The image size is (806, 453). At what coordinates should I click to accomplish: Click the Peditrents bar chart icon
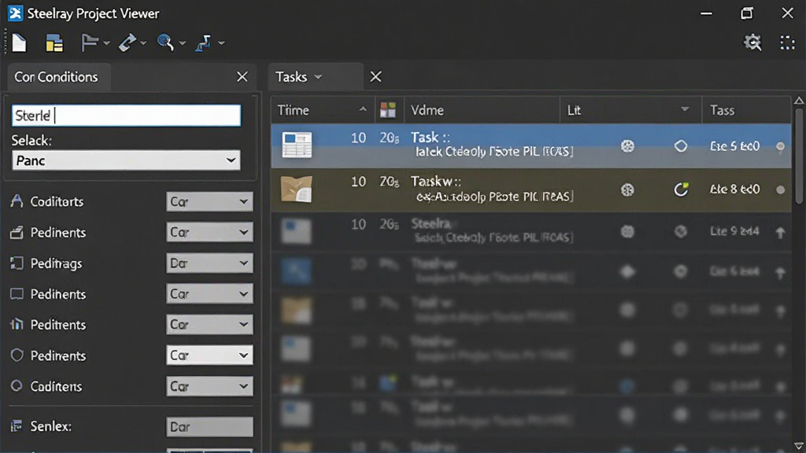point(17,324)
